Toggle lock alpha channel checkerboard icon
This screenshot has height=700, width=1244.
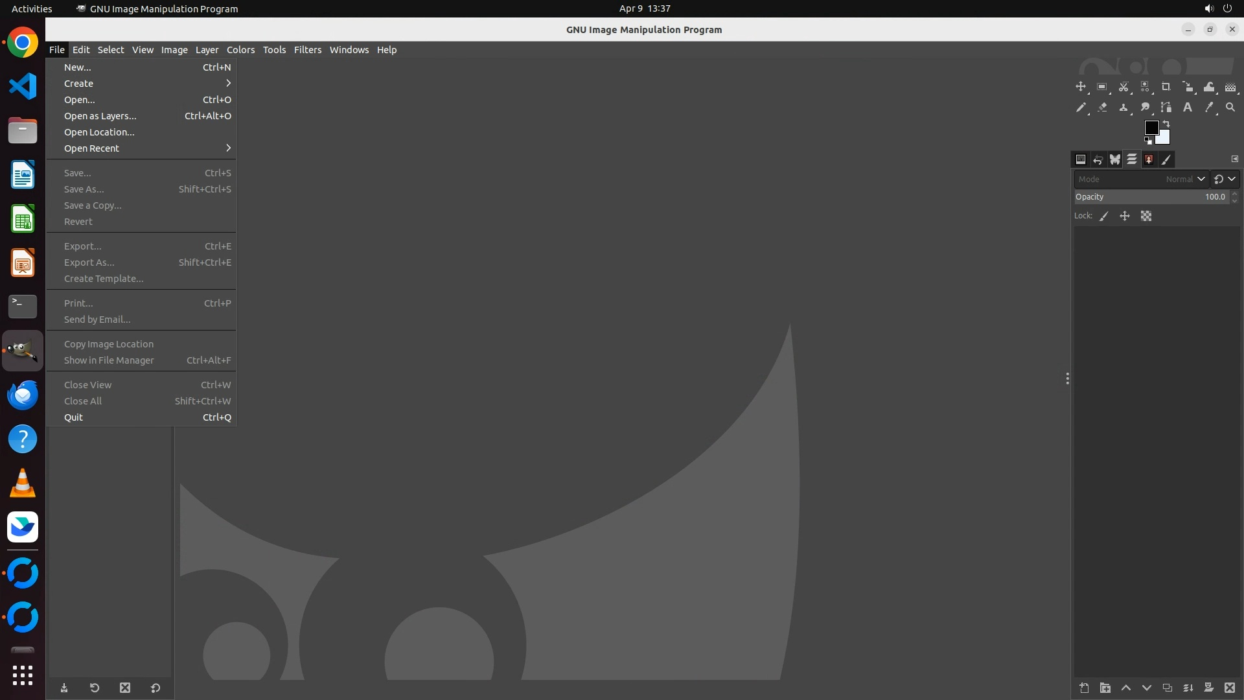pyautogui.click(x=1146, y=216)
